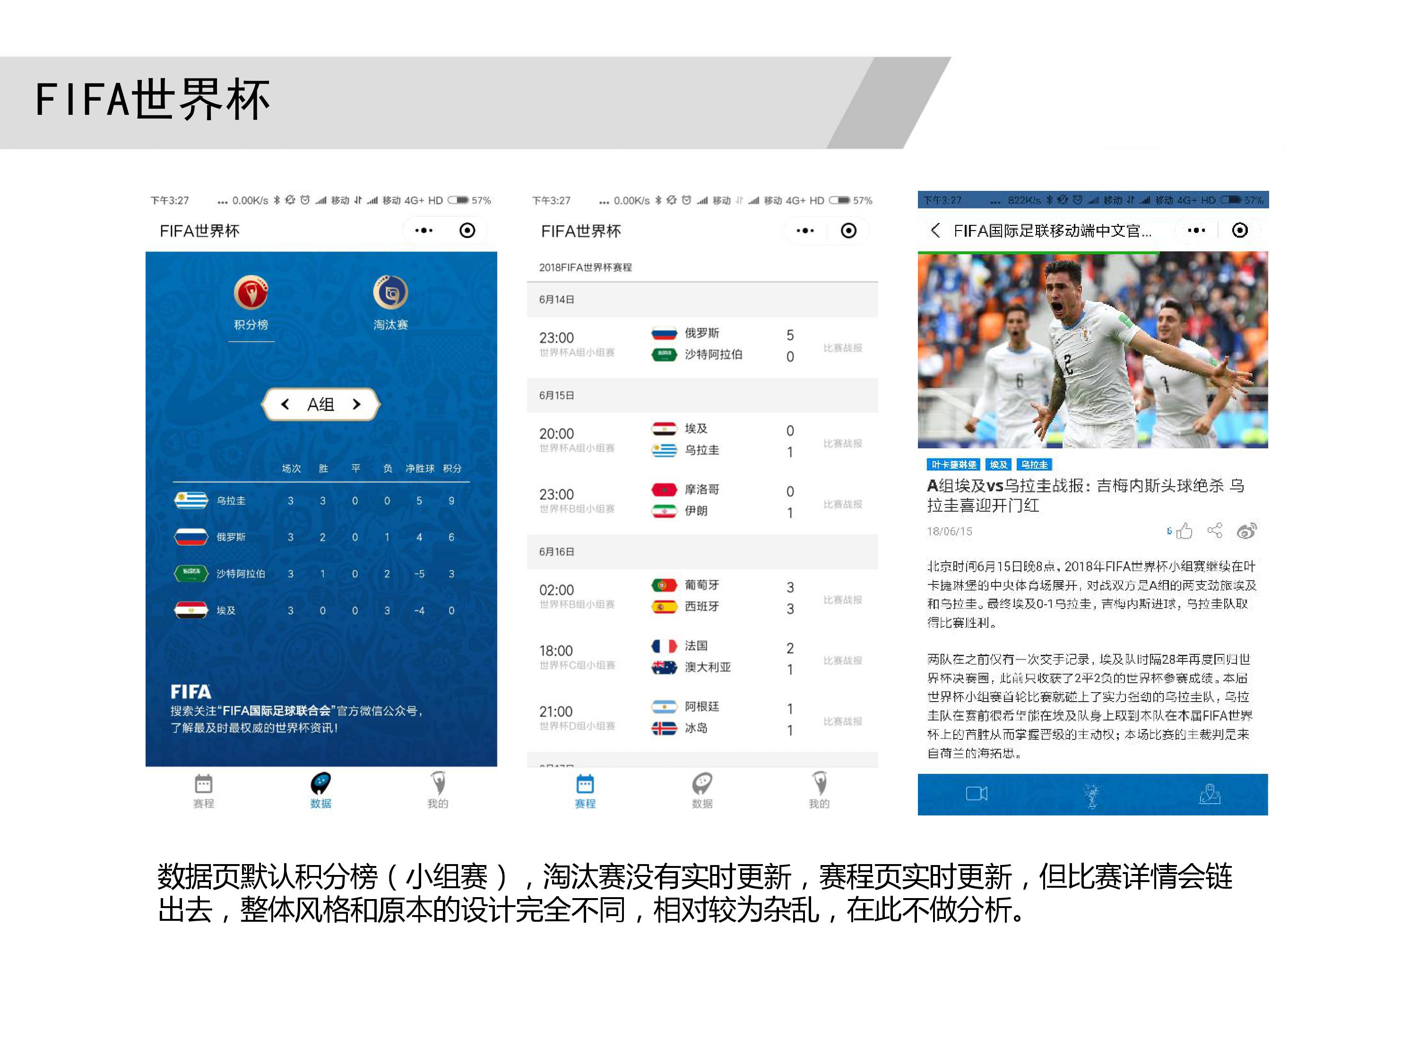Tap back arrow in article screen
The height and width of the screenshot is (1063, 1418).
click(x=935, y=231)
